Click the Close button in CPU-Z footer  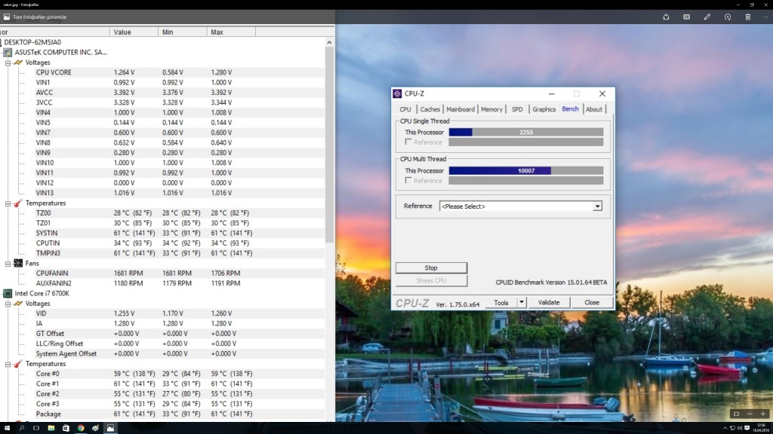click(x=592, y=302)
